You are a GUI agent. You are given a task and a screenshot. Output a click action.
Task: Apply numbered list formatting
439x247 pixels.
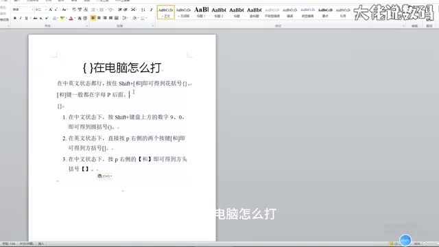pyautogui.click(x=102, y=10)
